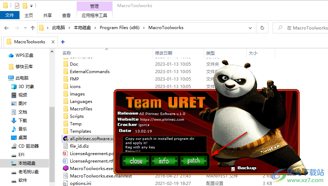Screen dimensions: 328x186
Task: Expand the address bar history dropdown
Action: [x=250, y=28]
